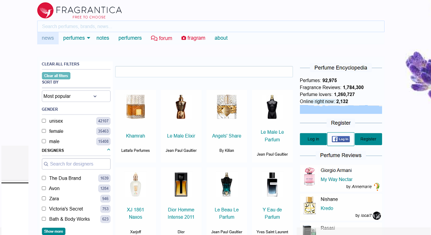Click Show more designers button
431x235 pixels.
(x=54, y=231)
